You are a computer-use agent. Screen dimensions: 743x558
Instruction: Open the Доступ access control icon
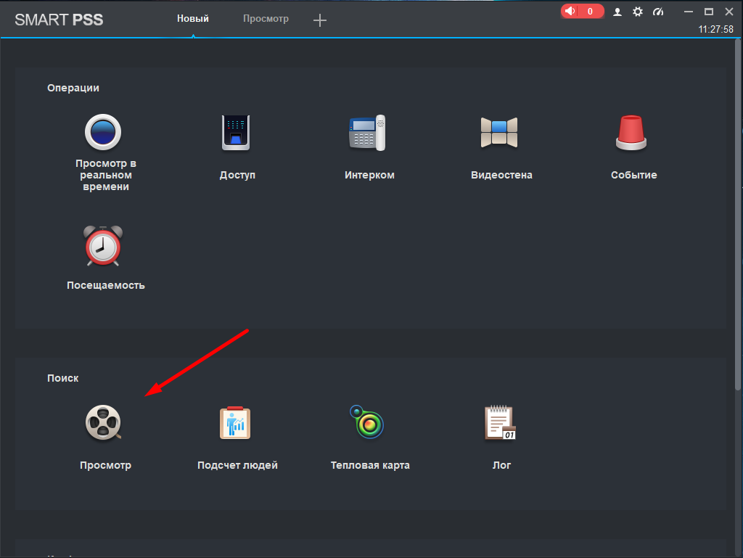point(236,133)
